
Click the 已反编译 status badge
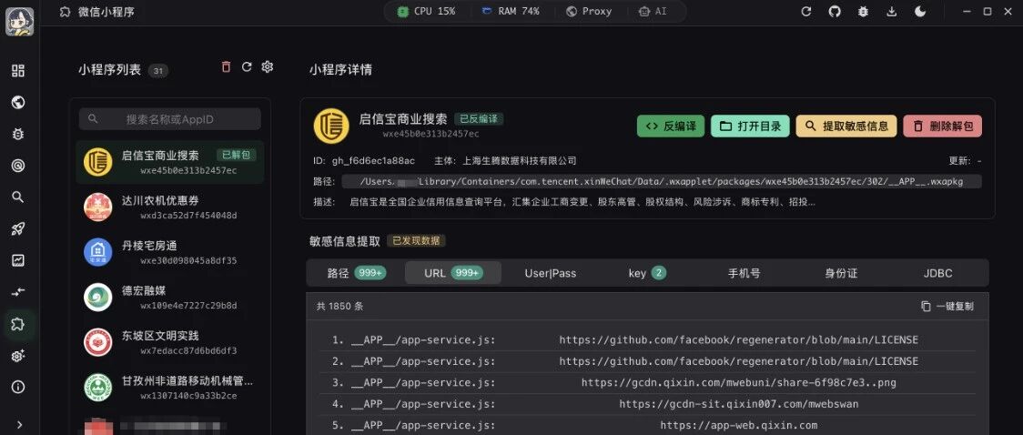click(x=479, y=118)
